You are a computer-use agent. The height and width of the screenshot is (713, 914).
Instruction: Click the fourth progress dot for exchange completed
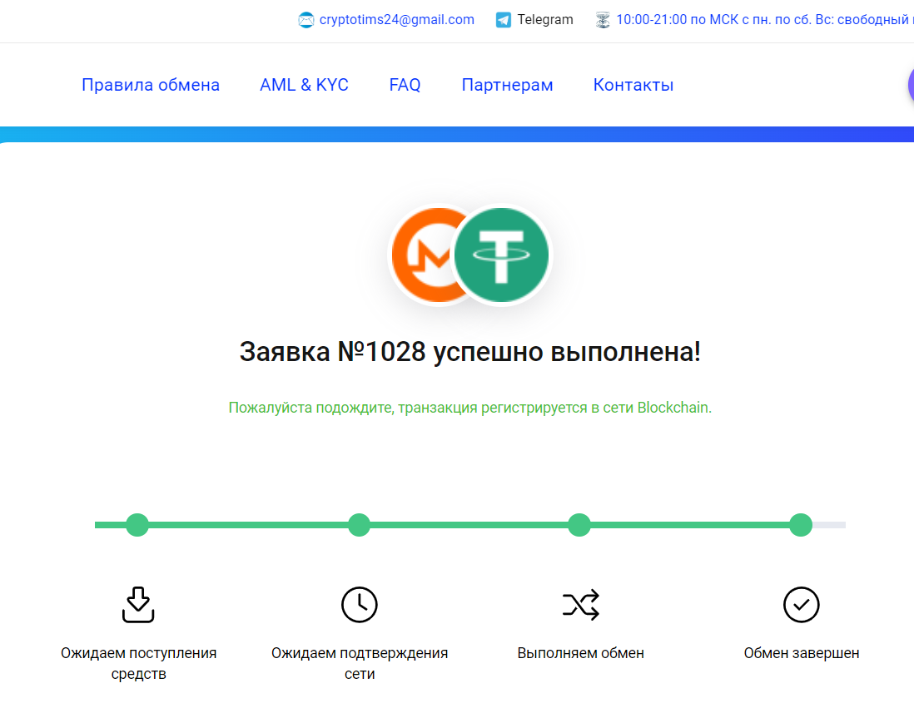pos(801,525)
